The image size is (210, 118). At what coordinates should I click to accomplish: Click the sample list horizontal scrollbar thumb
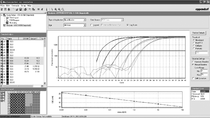[x=18, y=86]
